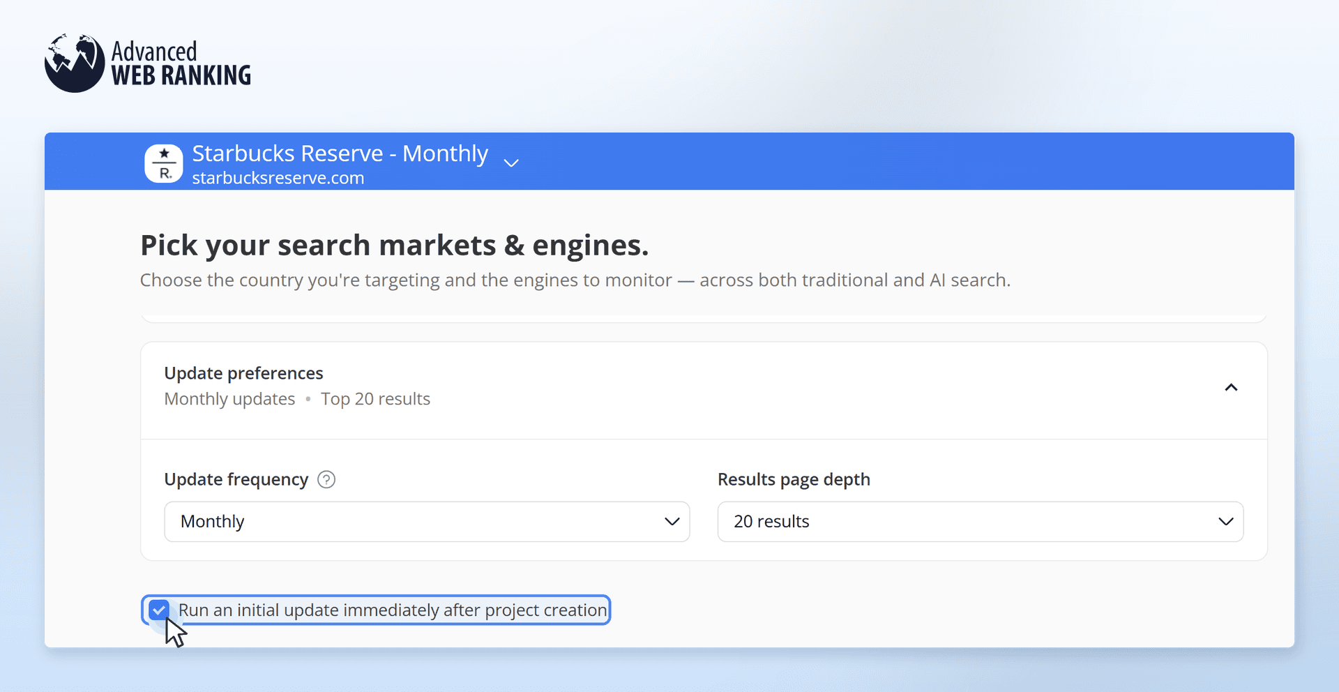Open the Starbucks Reserve project icon
This screenshot has height=692, width=1339.
[x=164, y=163]
